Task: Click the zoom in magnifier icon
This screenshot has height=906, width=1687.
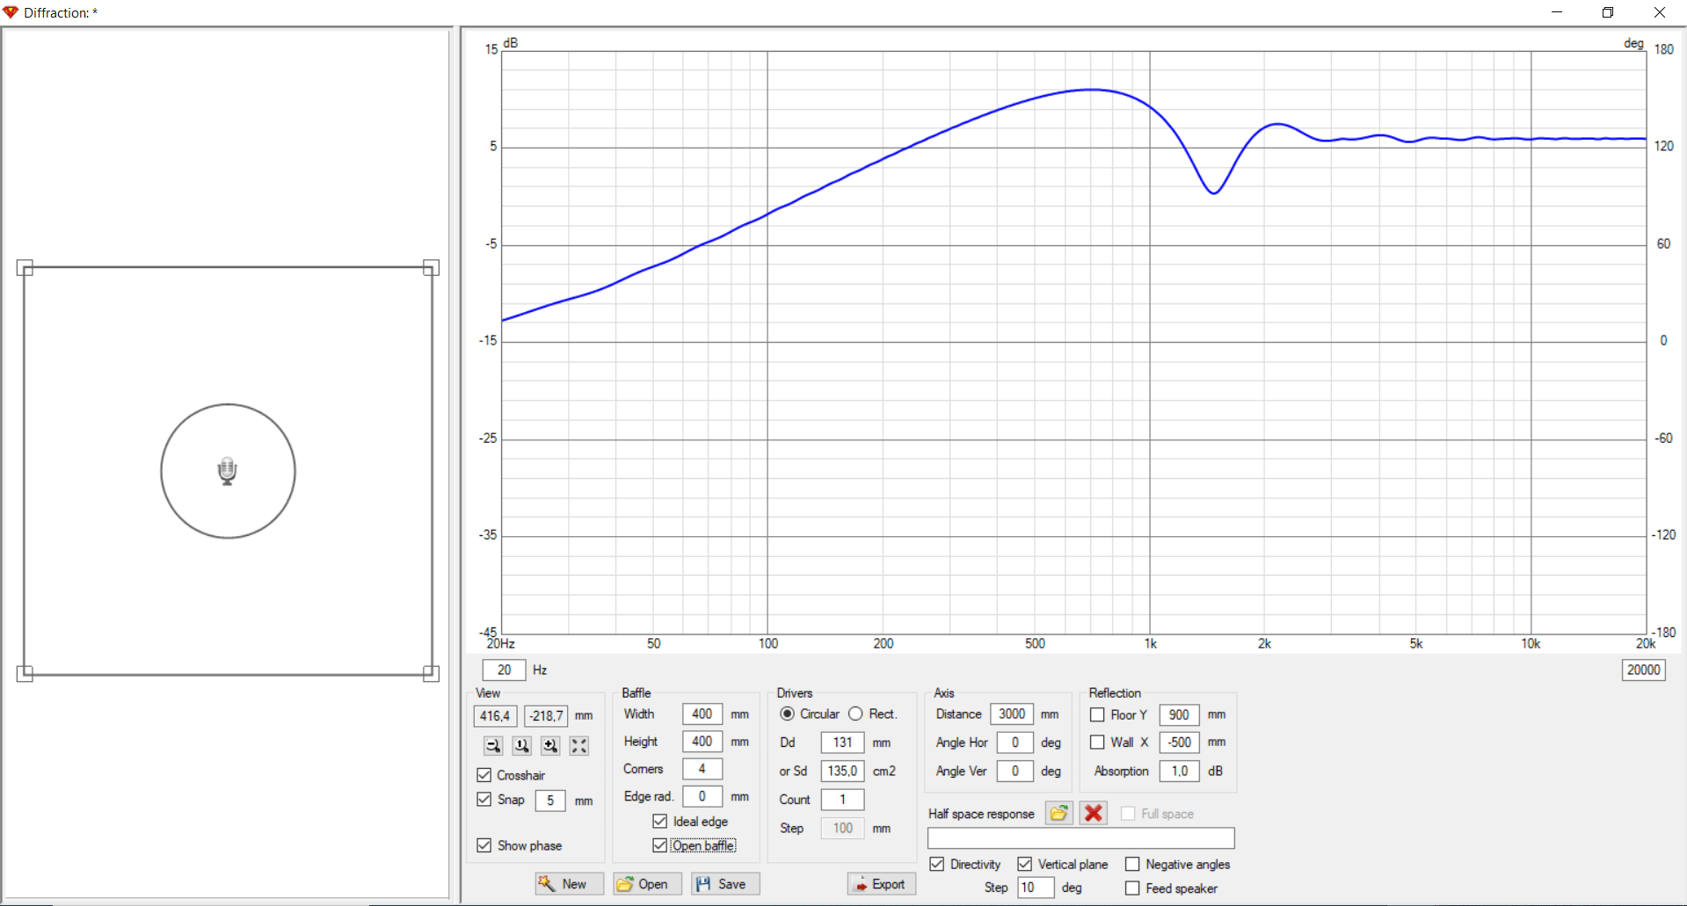Action: click(550, 746)
